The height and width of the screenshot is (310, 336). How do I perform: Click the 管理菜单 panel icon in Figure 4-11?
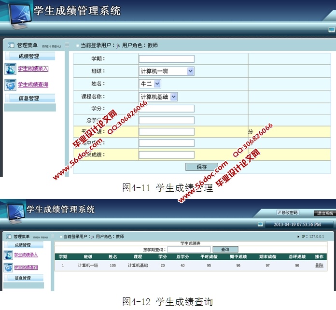coord(11,45)
